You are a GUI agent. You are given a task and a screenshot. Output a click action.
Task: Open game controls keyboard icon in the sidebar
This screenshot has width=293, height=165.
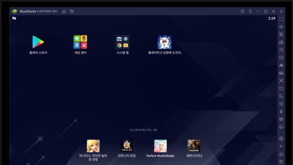click(281, 42)
